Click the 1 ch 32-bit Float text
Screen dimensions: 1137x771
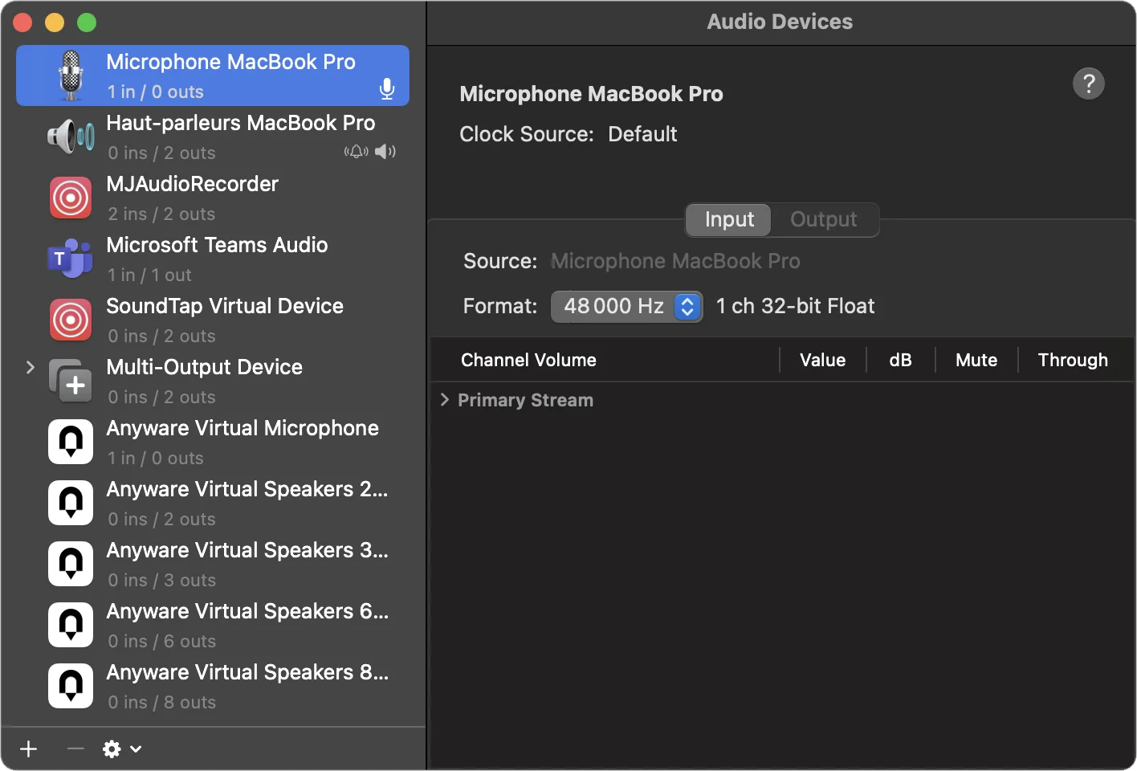point(795,306)
